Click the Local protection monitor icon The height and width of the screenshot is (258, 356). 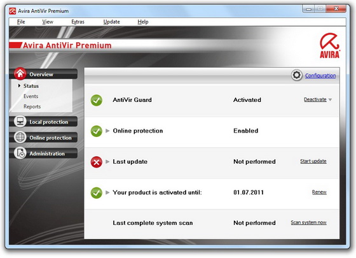click(20, 121)
